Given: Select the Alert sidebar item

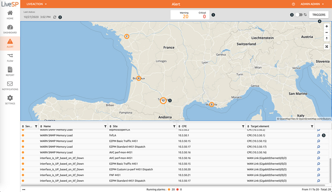Looking at the screenshot, I should (10, 43).
